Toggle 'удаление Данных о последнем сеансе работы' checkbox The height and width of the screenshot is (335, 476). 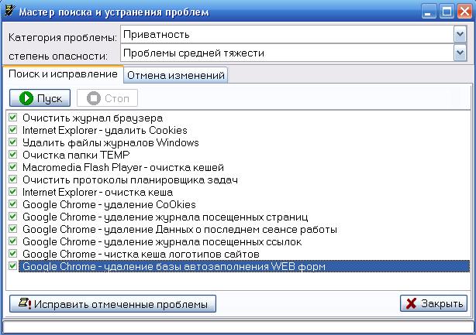tap(12, 229)
